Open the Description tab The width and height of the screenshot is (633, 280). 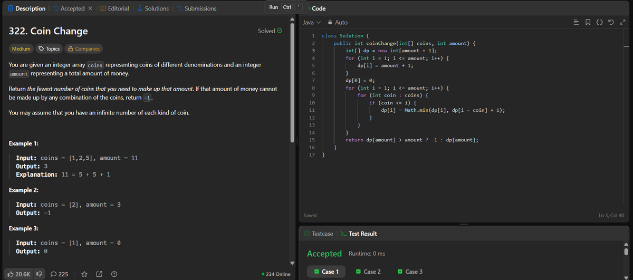pyautogui.click(x=26, y=8)
